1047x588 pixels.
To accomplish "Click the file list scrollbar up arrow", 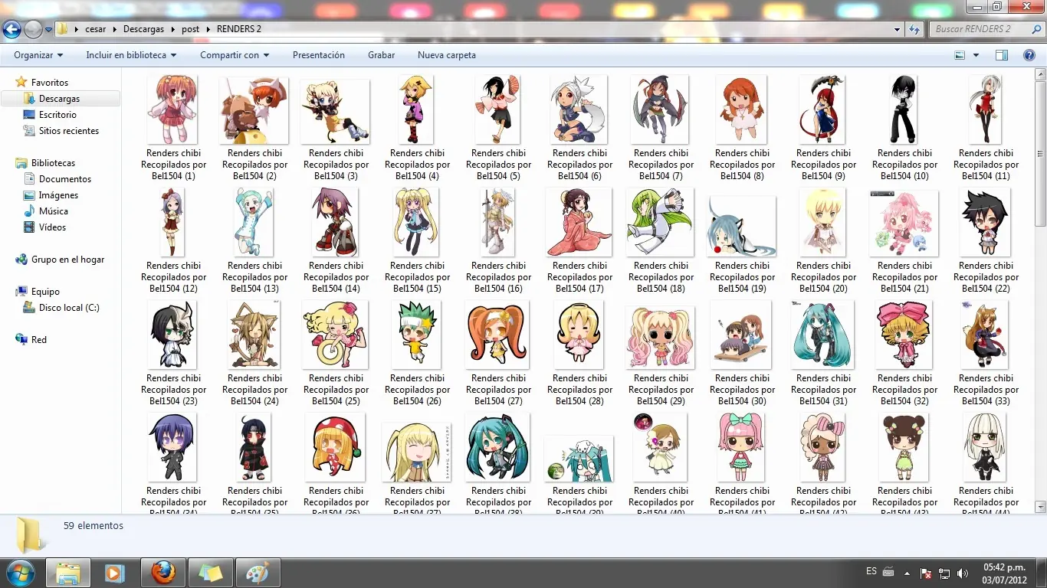I will (x=1040, y=74).
